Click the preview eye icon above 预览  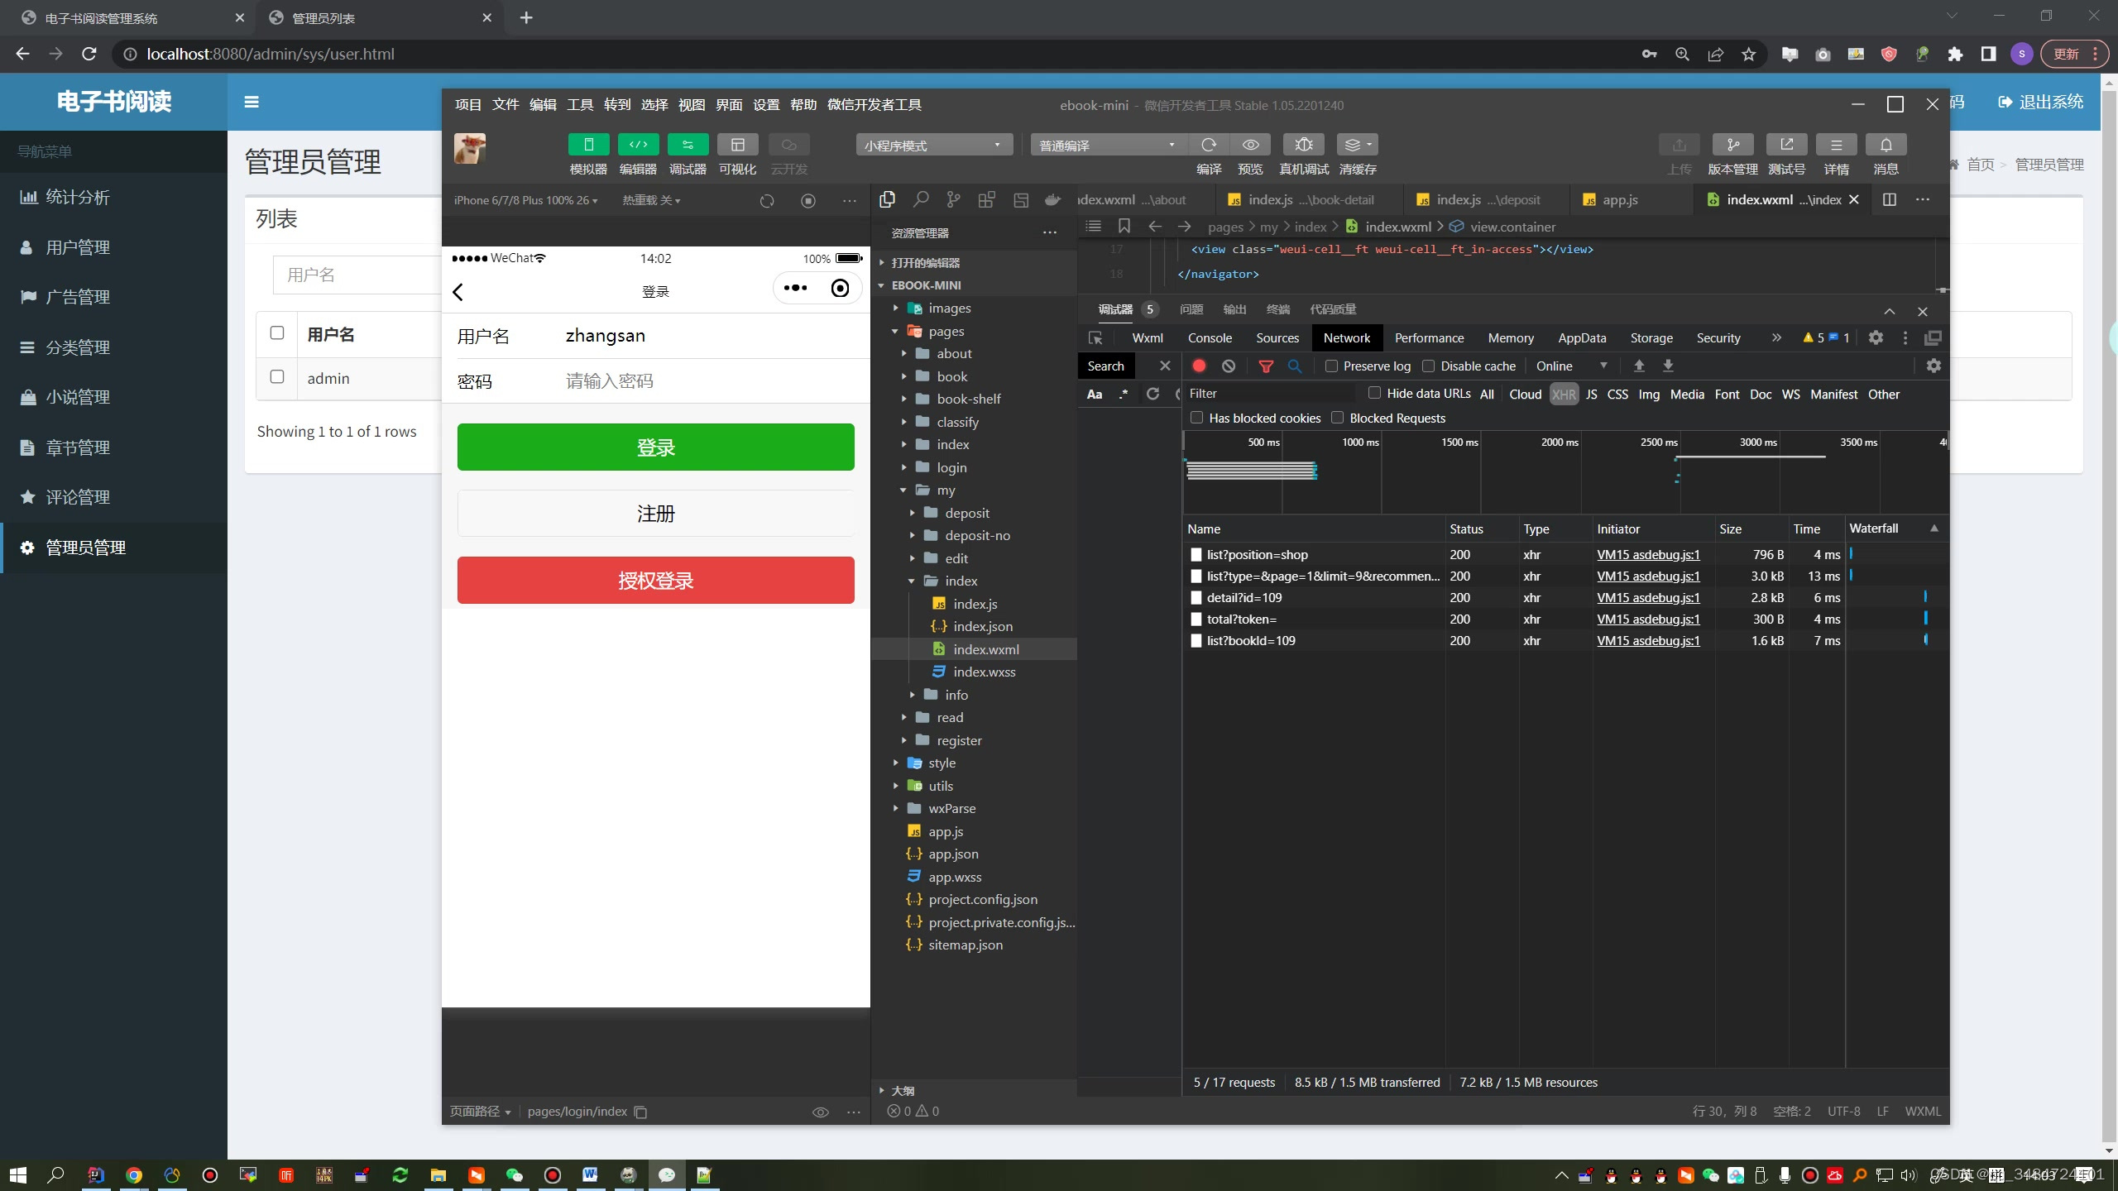click(1250, 145)
